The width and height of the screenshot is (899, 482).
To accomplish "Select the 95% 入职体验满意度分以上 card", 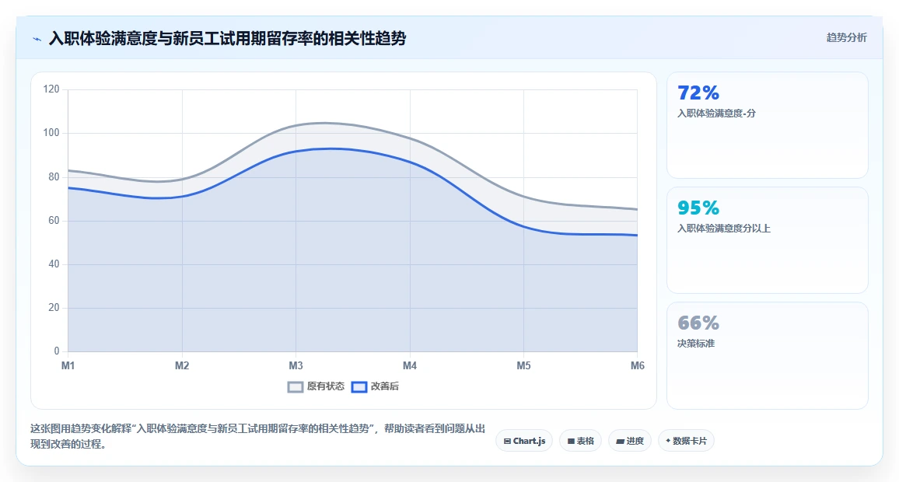I will (x=767, y=240).
